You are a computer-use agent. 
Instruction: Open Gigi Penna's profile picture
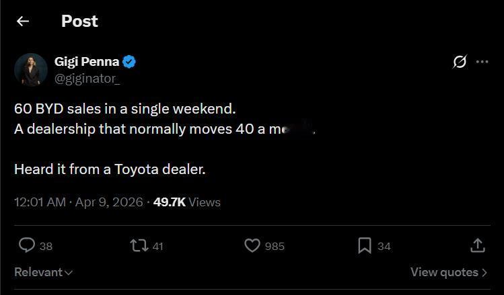pos(30,69)
